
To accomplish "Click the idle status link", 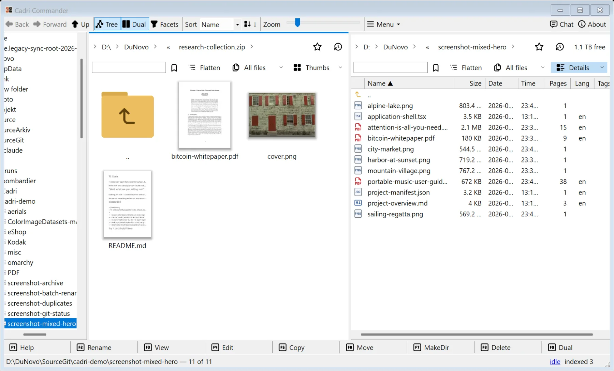I will pyautogui.click(x=555, y=361).
